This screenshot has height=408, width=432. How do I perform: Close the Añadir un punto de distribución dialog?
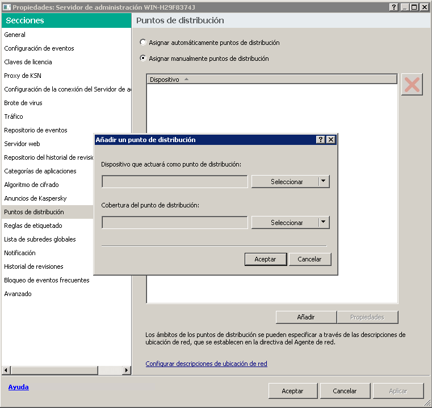pyautogui.click(x=330, y=140)
